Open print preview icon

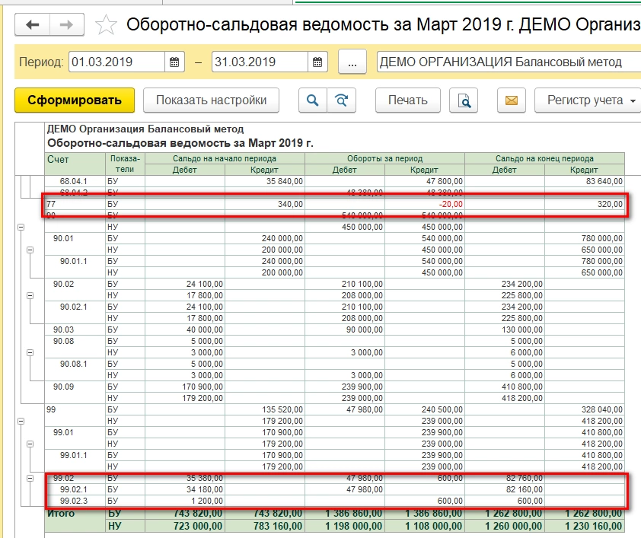click(x=463, y=100)
